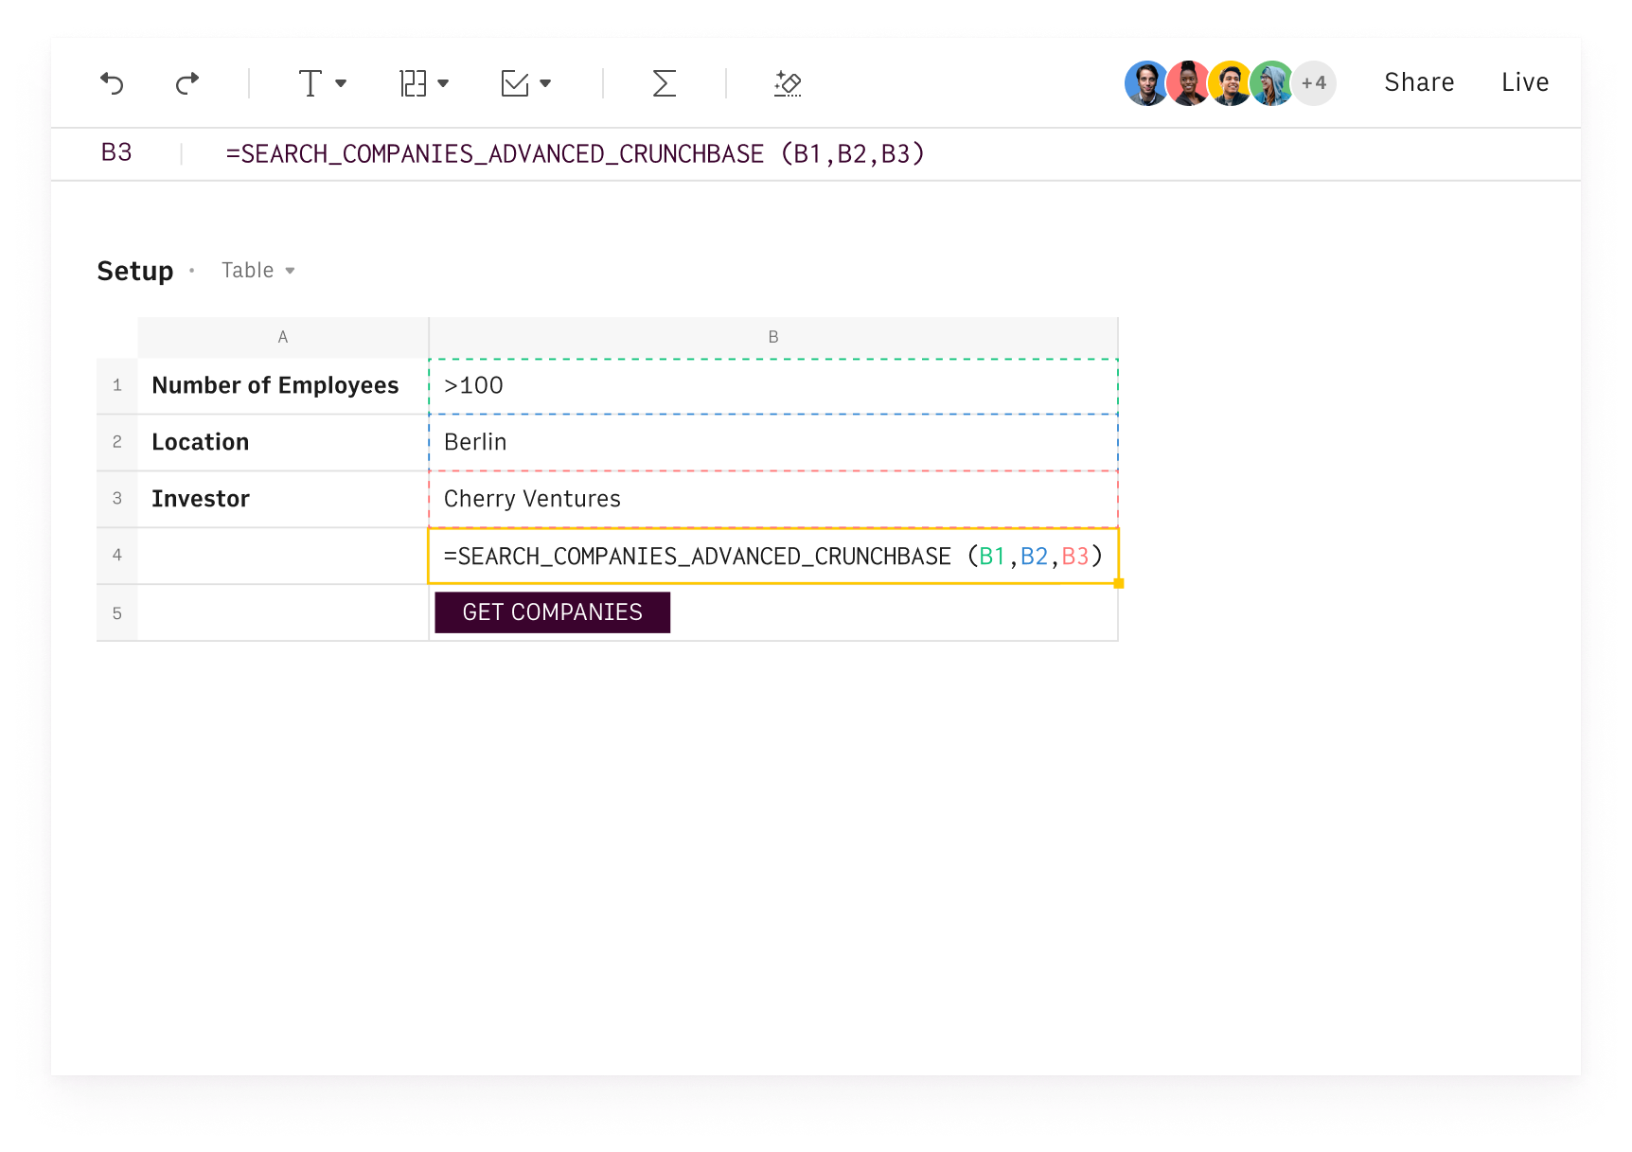Open the table layout insert tool
The image size is (1632, 1152).
pyautogui.click(x=413, y=83)
